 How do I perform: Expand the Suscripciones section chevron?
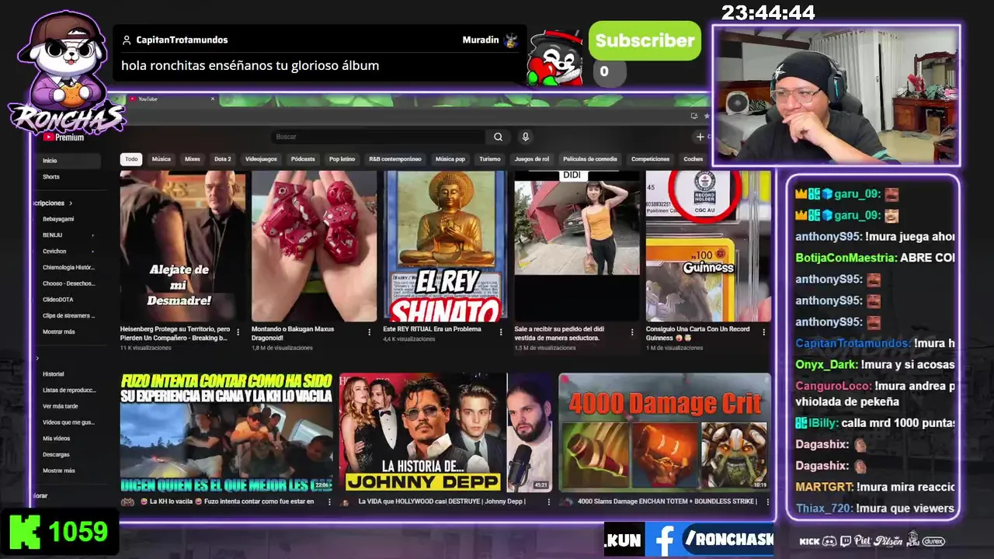pyautogui.click(x=72, y=203)
